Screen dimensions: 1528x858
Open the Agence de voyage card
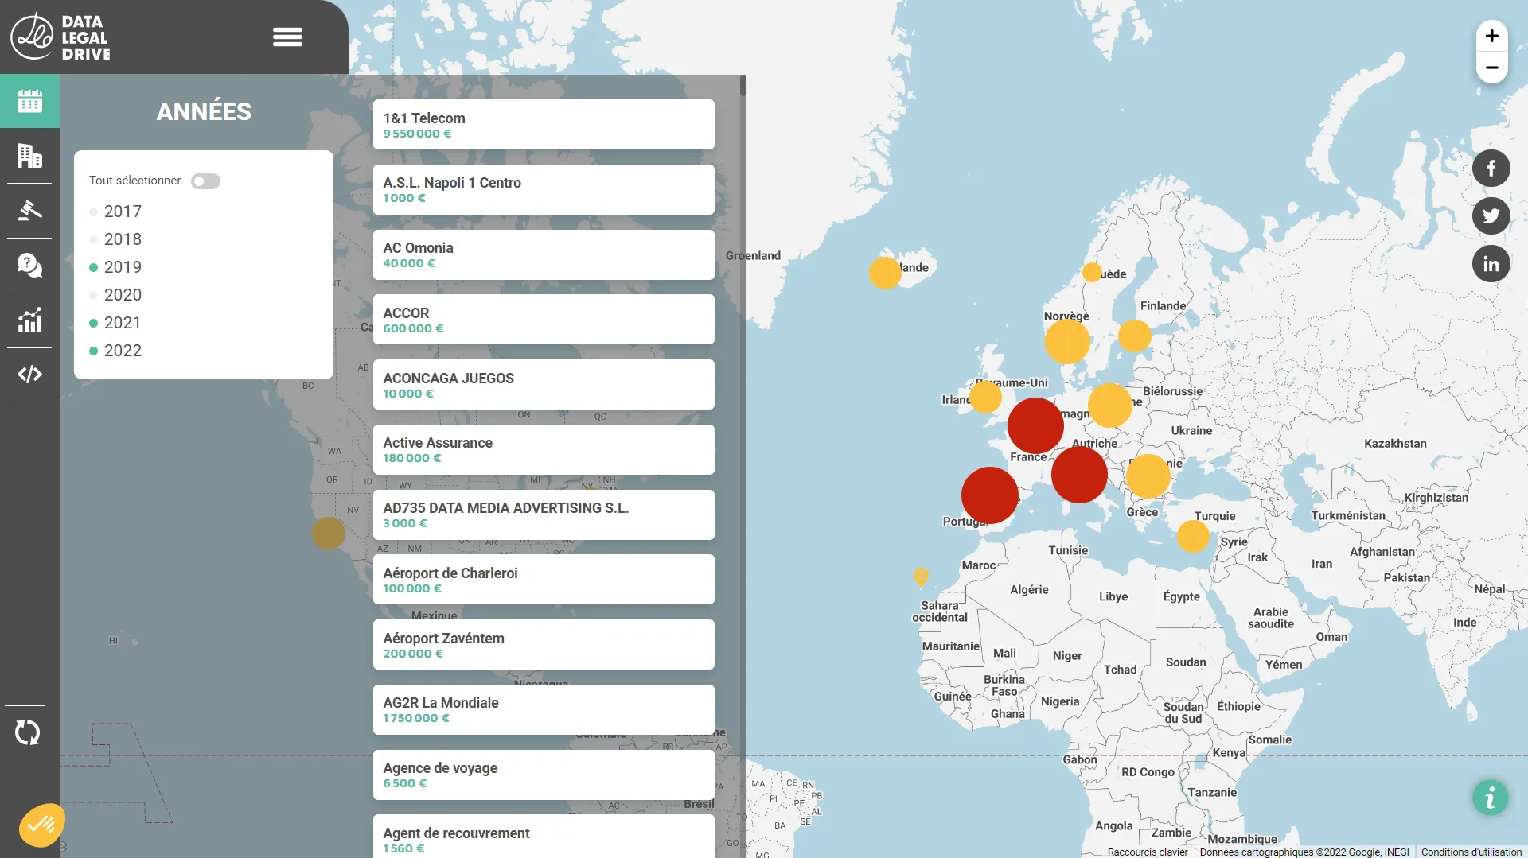544,775
